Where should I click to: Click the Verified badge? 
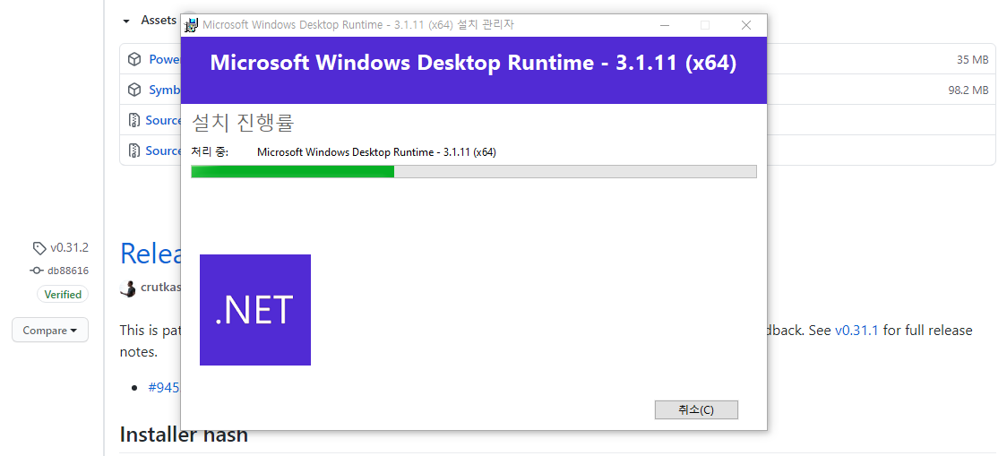tap(63, 294)
